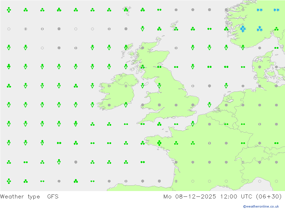Click the four-dot heavy rain symbol over Brittany
This screenshot has width=285, height=209.
(x=159, y=143)
